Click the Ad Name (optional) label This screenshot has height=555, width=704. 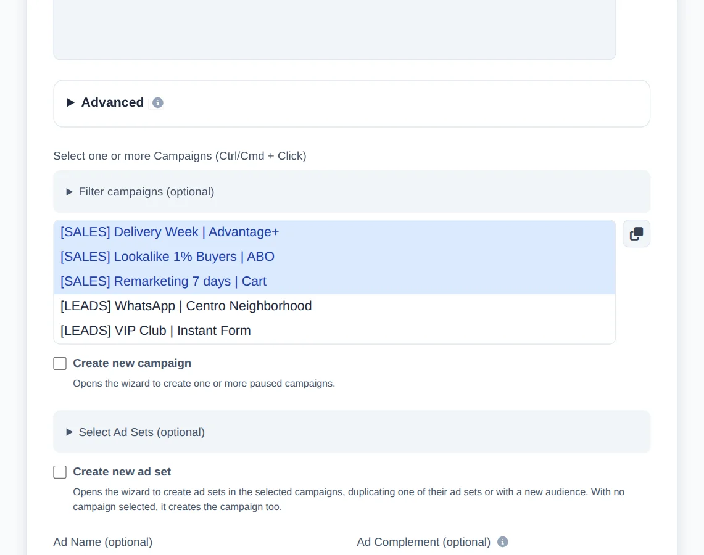pos(103,542)
